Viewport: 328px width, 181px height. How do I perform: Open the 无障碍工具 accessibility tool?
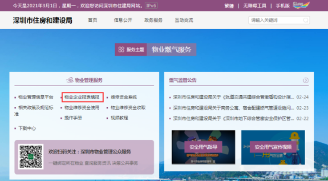click(255, 6)
